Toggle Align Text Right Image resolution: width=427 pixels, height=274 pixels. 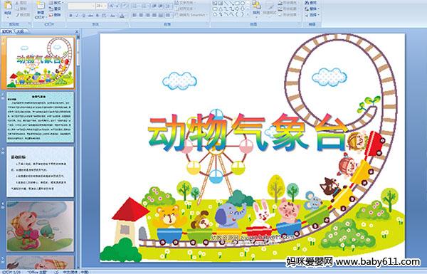coord(147,15)
